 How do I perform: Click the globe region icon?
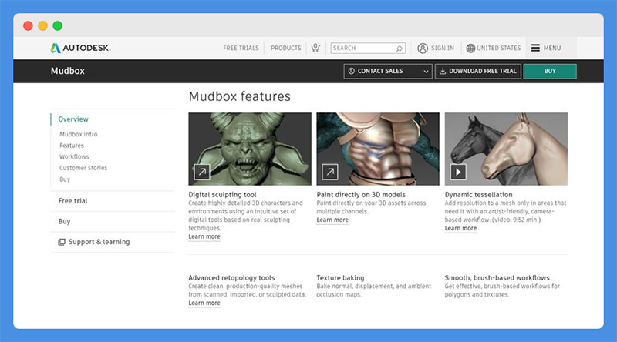coord(470,48)
